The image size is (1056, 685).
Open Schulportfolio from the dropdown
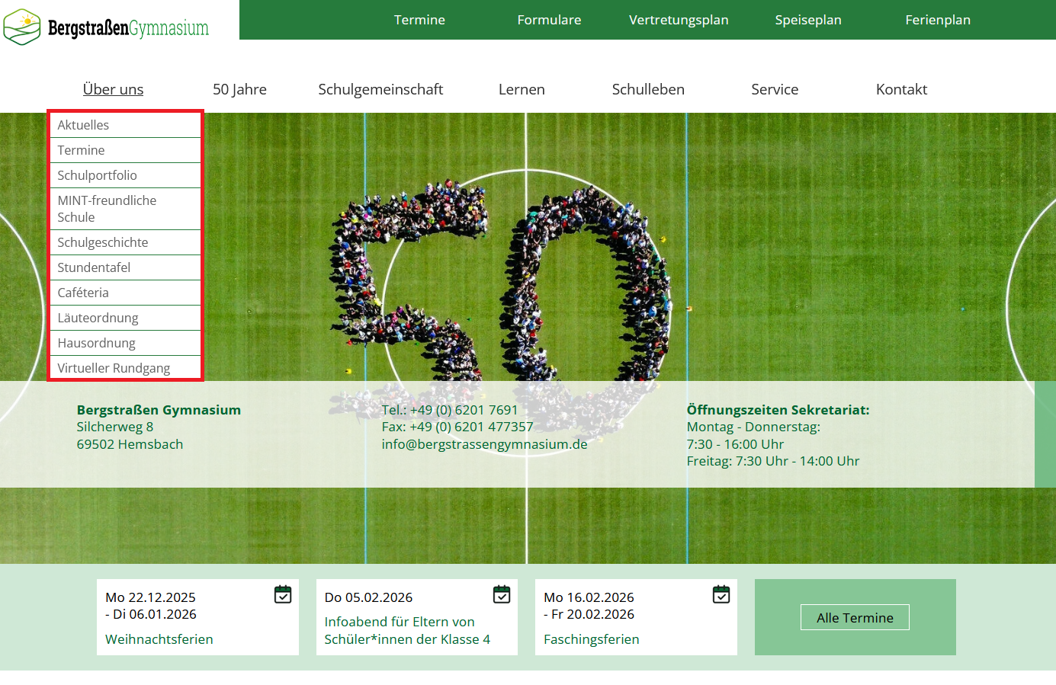(x=97, y=175)
